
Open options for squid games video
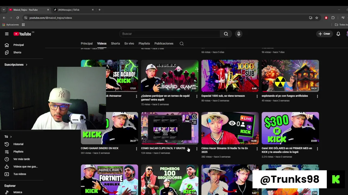pyautogui.click(x=197, y=96)
